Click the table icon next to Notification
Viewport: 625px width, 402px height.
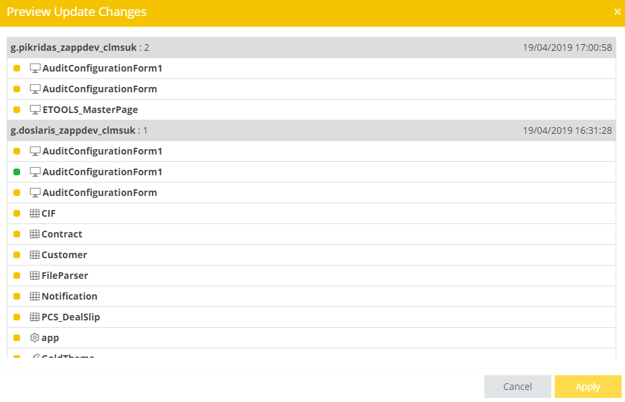pyautogui.click(x=35, y=296)
